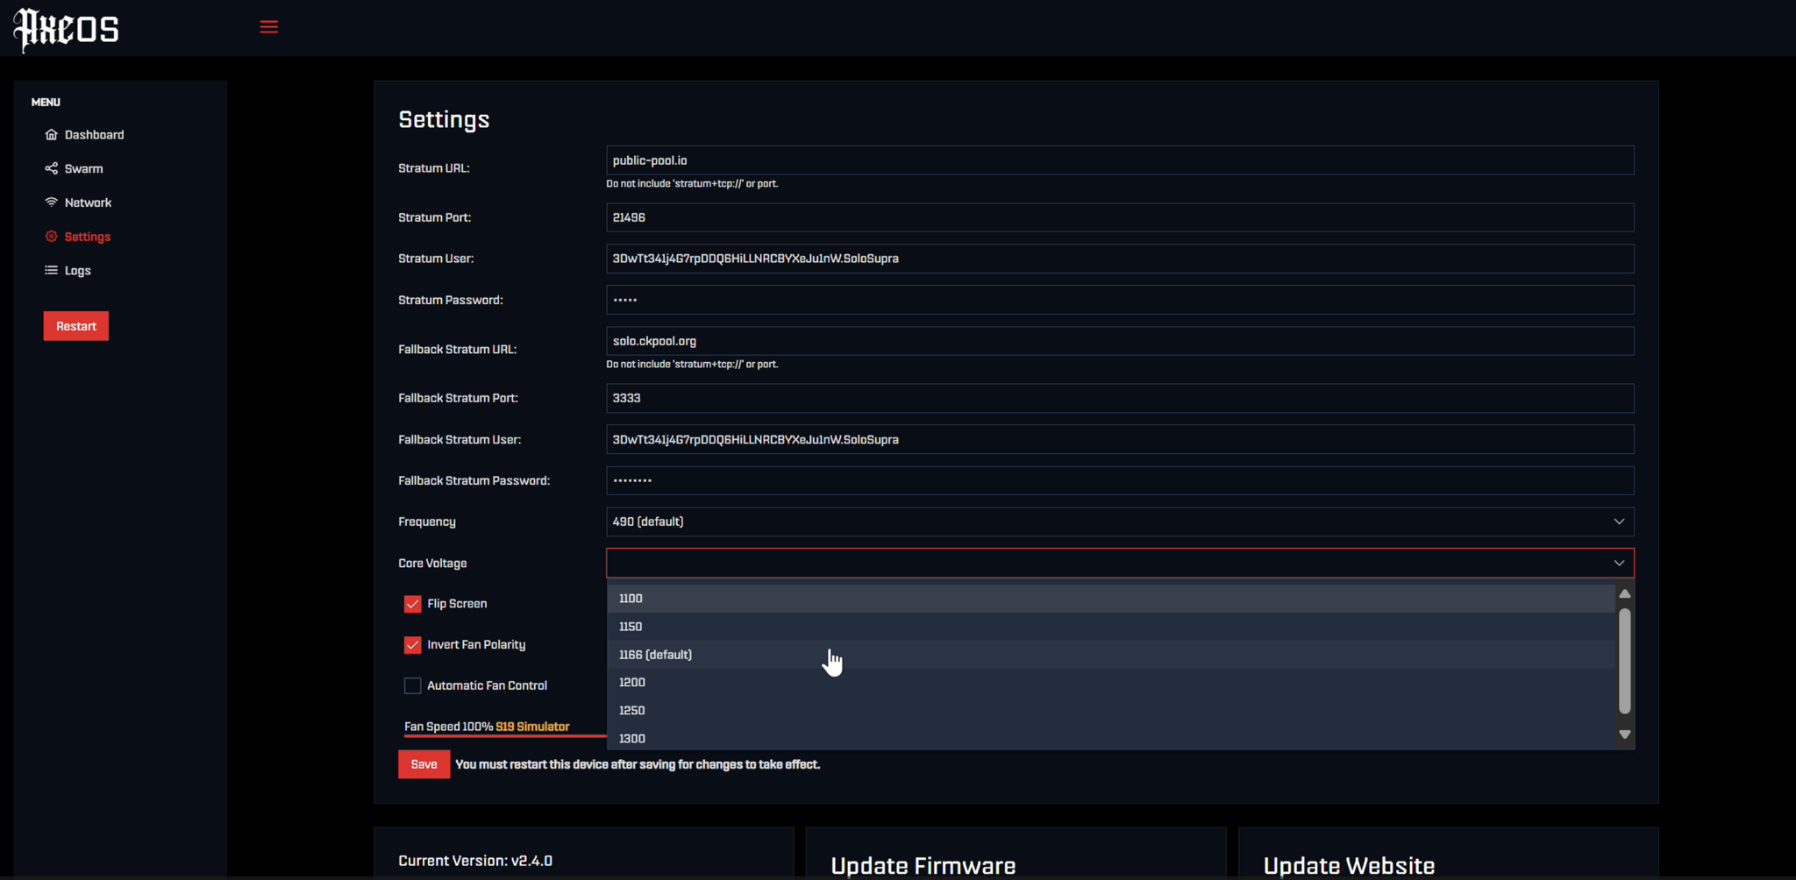This screenshot has width=1796, height=880.
Task: Collapse the Core Voltage dropdown
Action: tap(1619, 563)
